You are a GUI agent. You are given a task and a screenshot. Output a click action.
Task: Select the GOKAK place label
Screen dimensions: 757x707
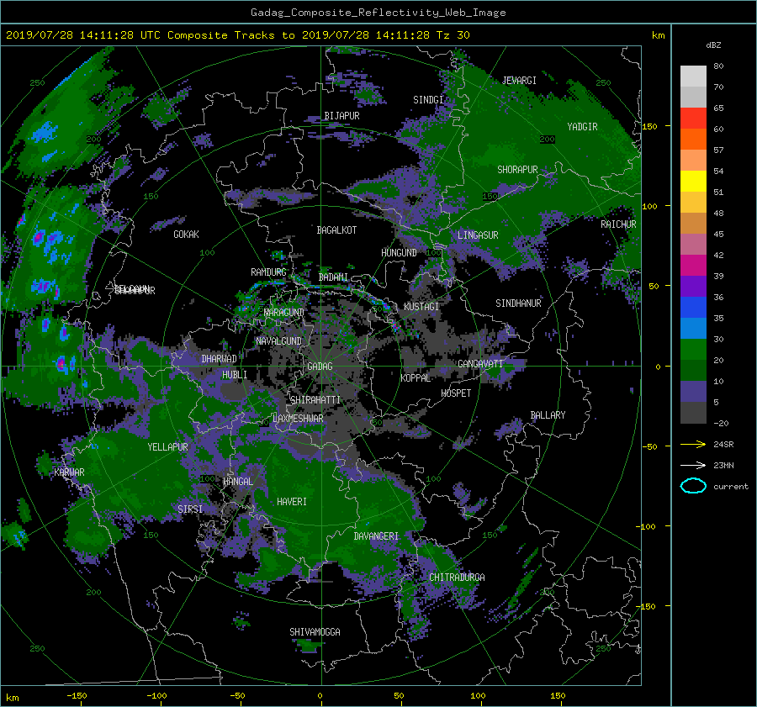point(186,235)
